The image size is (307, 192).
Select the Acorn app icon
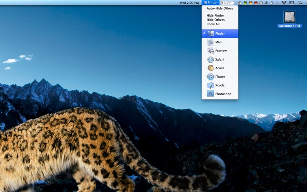pos(210,68)
